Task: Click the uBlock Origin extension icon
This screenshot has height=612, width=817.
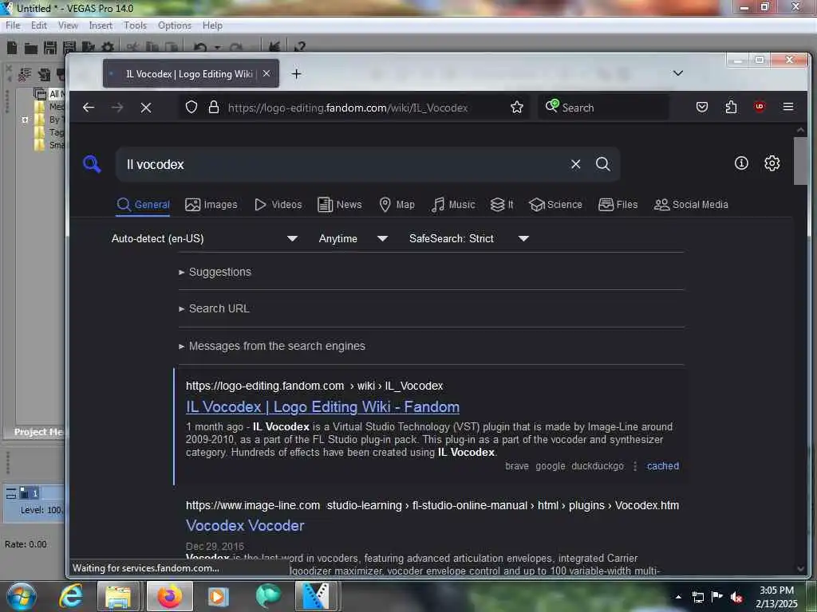Action: [x=760, y=107]
